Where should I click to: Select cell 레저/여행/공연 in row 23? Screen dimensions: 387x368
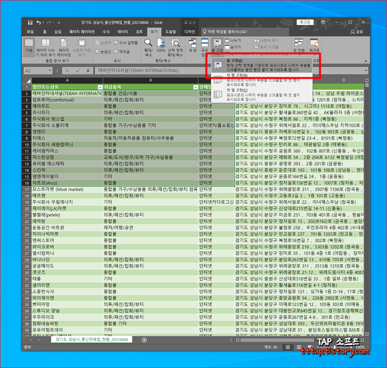[150, 227]
